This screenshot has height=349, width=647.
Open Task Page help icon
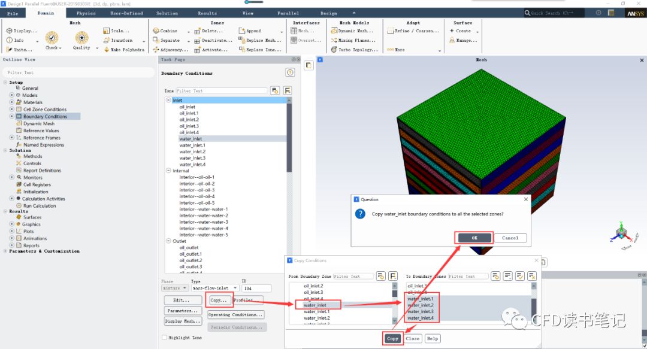click(290, 72)
